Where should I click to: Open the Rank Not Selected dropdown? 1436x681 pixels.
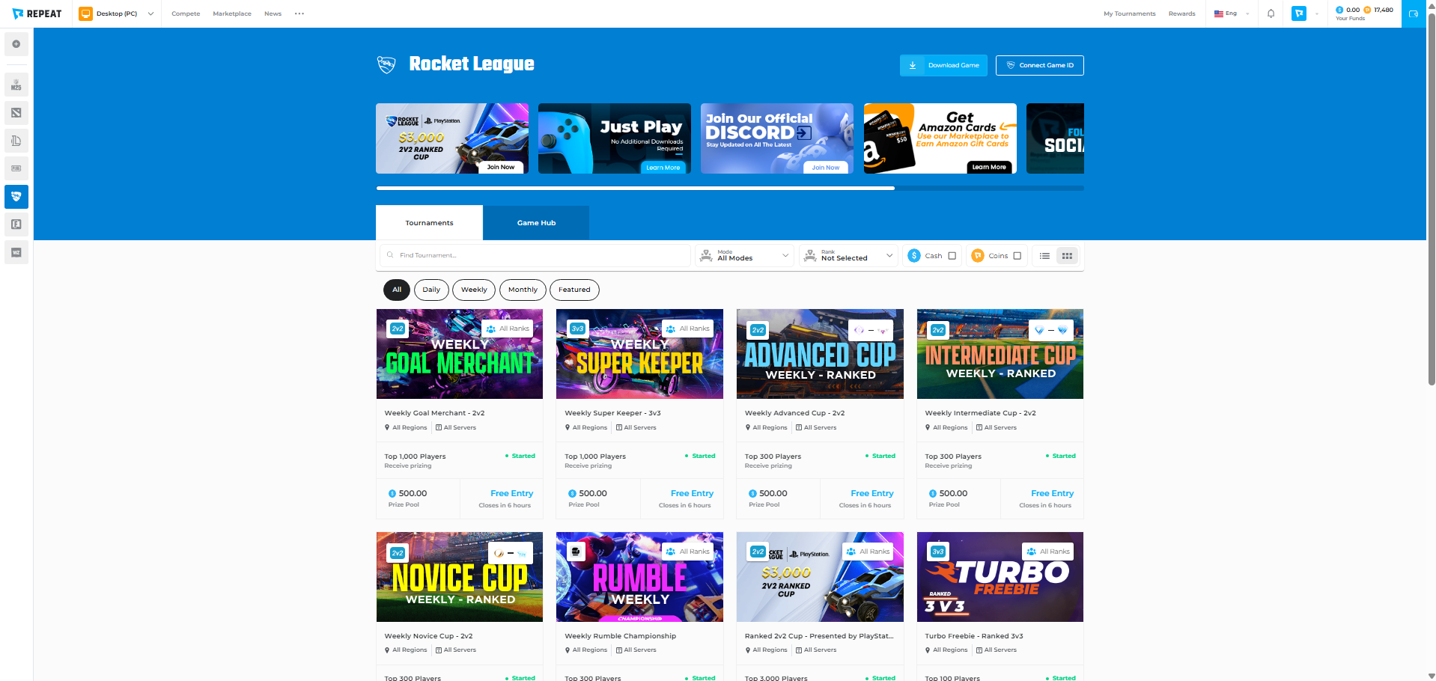pyautogui.click(x=848, y=256)
